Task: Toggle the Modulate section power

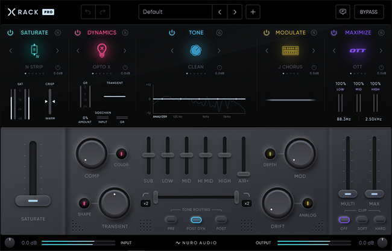Action: [267, 33]
